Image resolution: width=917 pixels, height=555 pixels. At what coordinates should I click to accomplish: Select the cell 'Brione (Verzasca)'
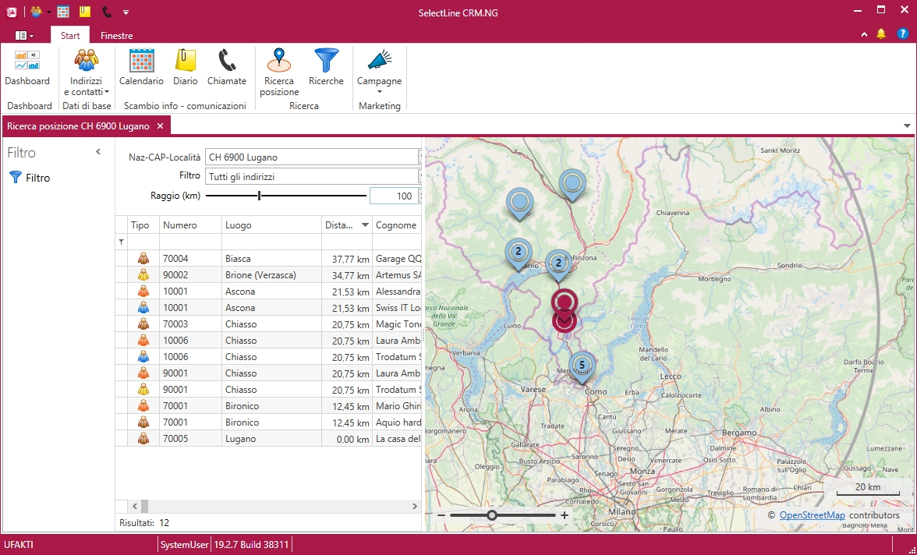(271, 275)
